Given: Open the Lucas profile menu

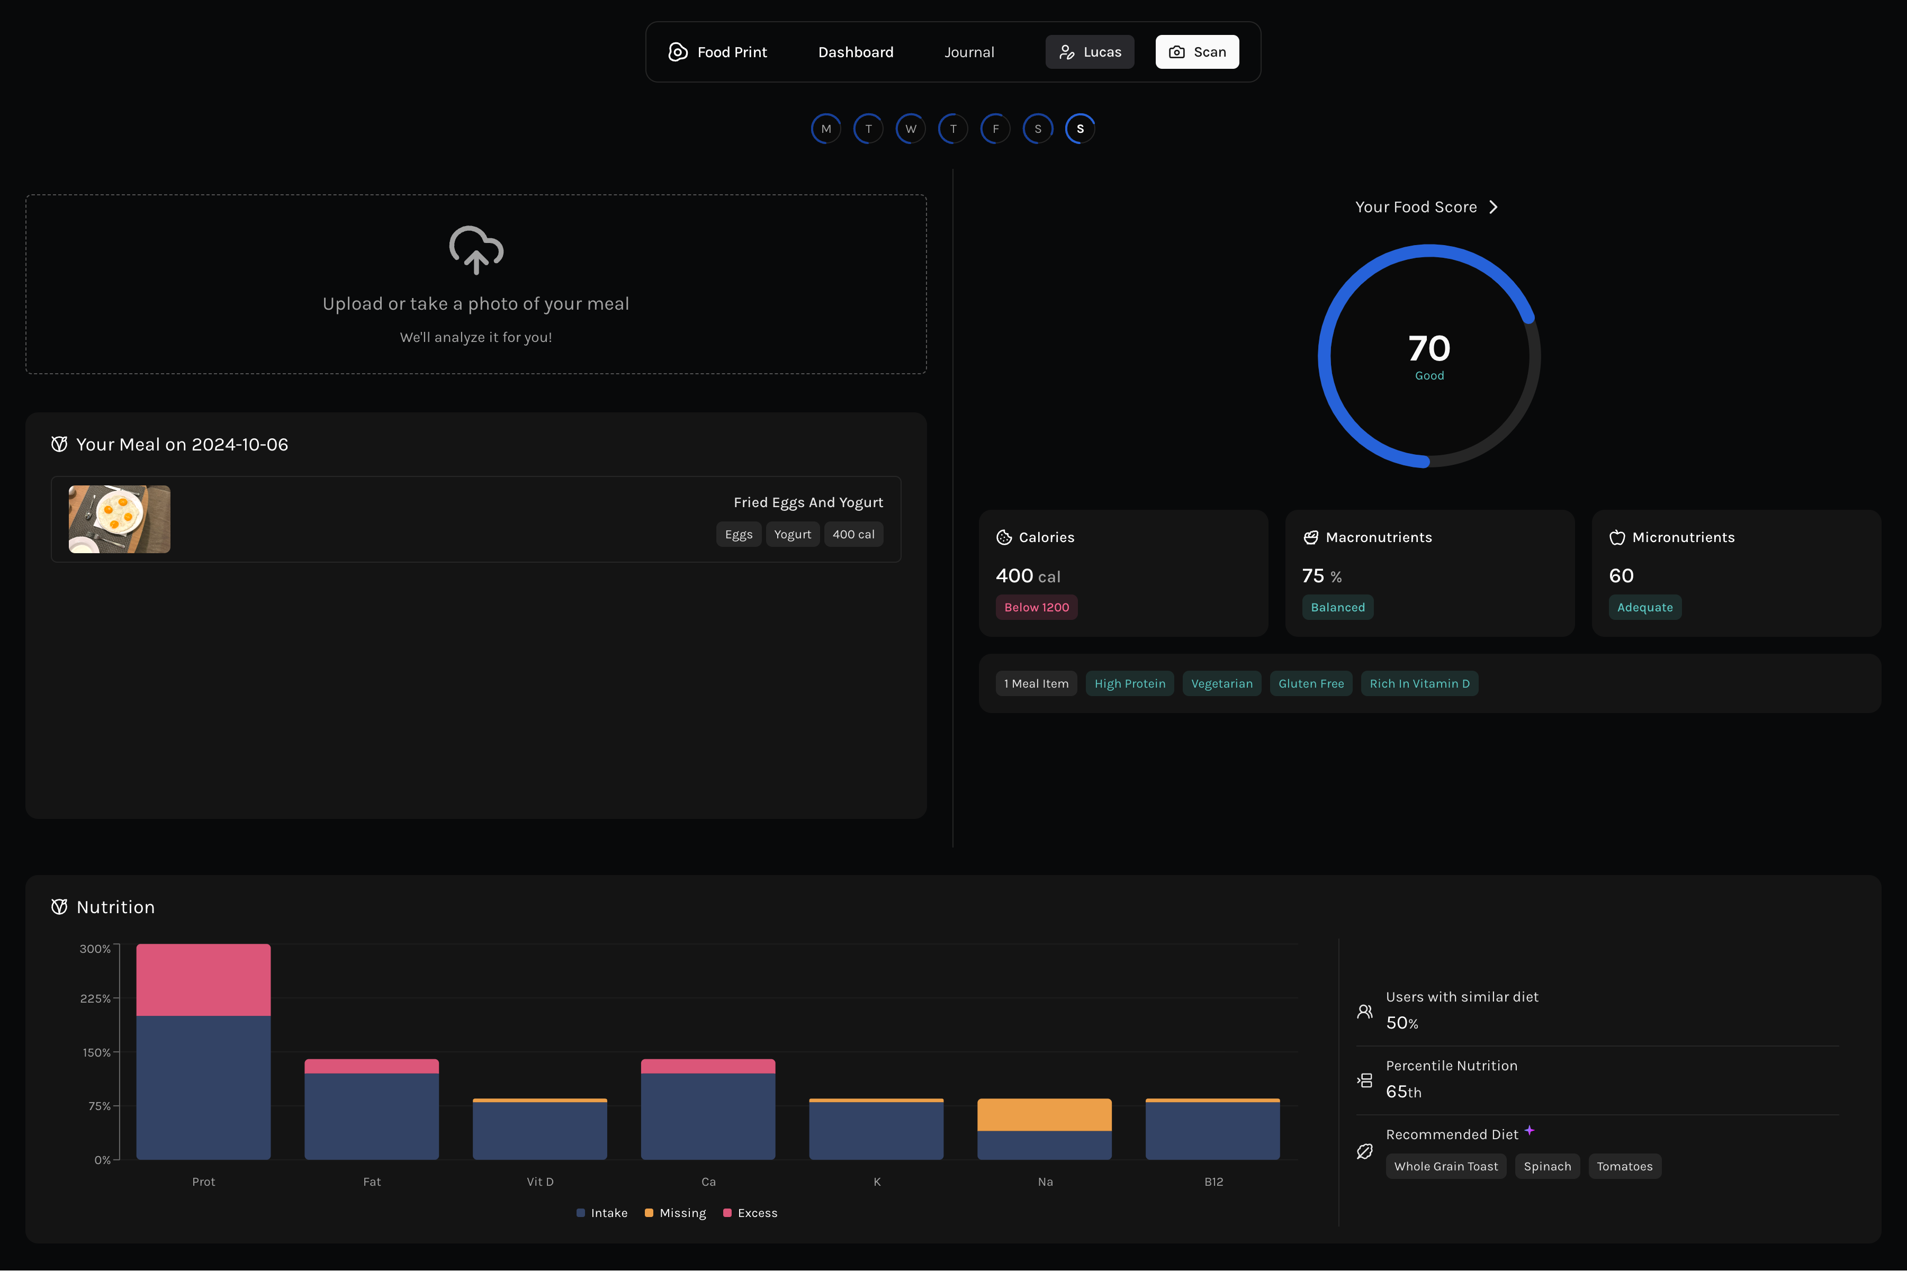Looking at the screenshot, I should coord(1089,52).
